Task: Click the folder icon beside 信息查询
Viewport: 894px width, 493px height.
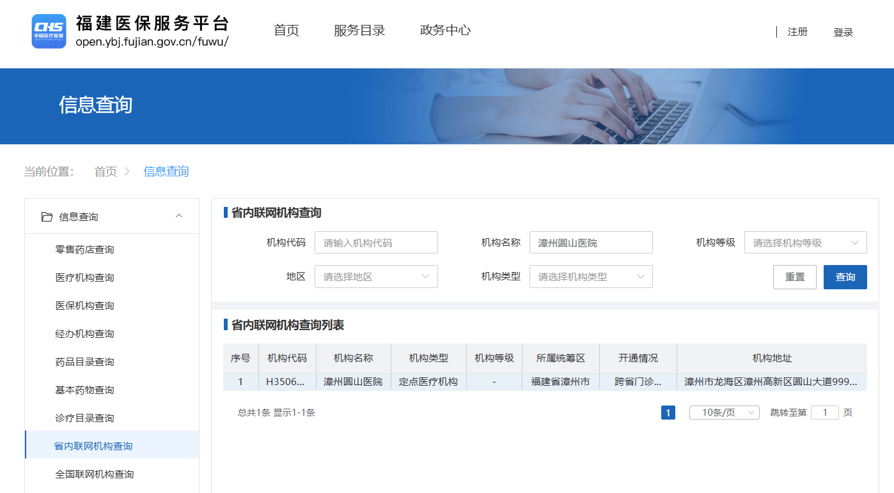Action: click(47, 217)
